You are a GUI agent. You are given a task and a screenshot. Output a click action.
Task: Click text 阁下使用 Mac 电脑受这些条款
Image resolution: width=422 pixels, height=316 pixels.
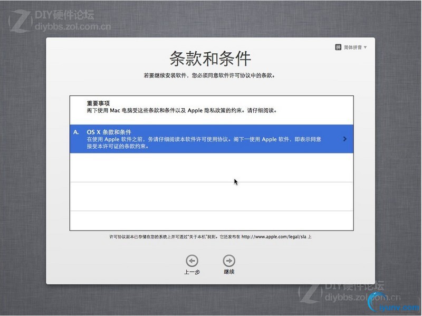(x=182, y=111)
